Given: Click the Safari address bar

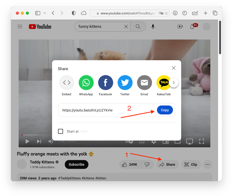Looking at the screenshot, I should pyautogui.click(x=130, y=13).
